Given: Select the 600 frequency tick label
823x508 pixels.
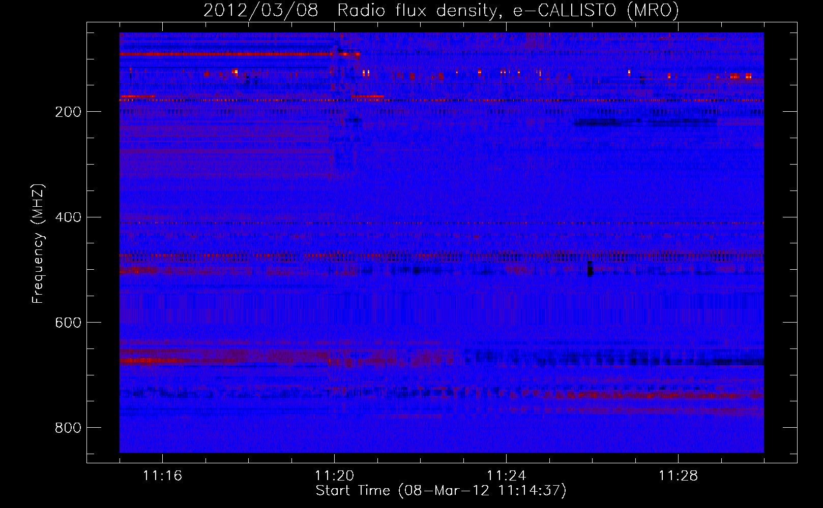Looking at the screenshot, I should pyautogui.click(x=68, y=323).
